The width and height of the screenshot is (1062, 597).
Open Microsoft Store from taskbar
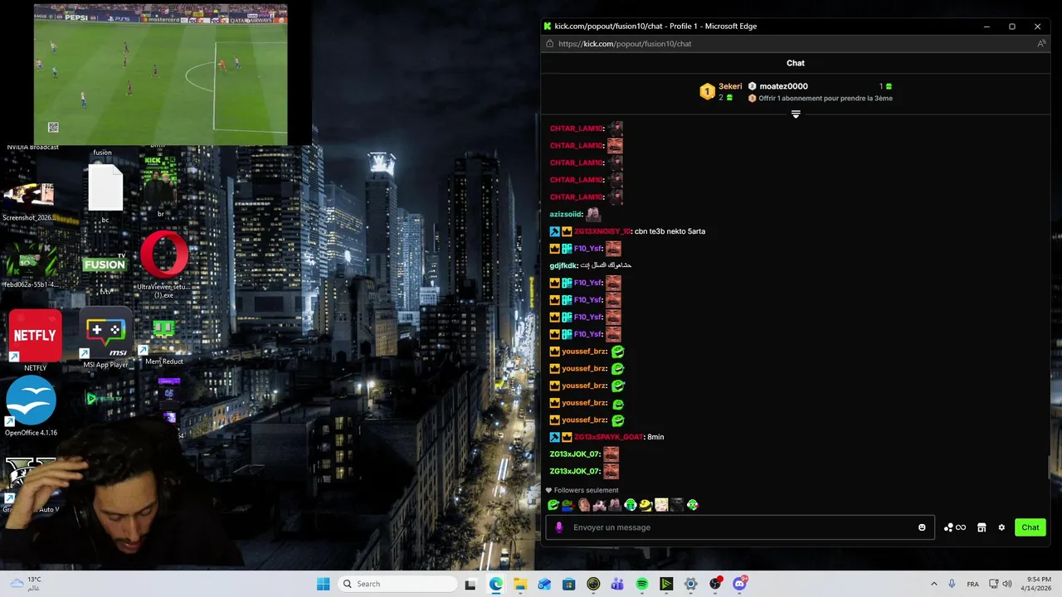tap(568, 584)
